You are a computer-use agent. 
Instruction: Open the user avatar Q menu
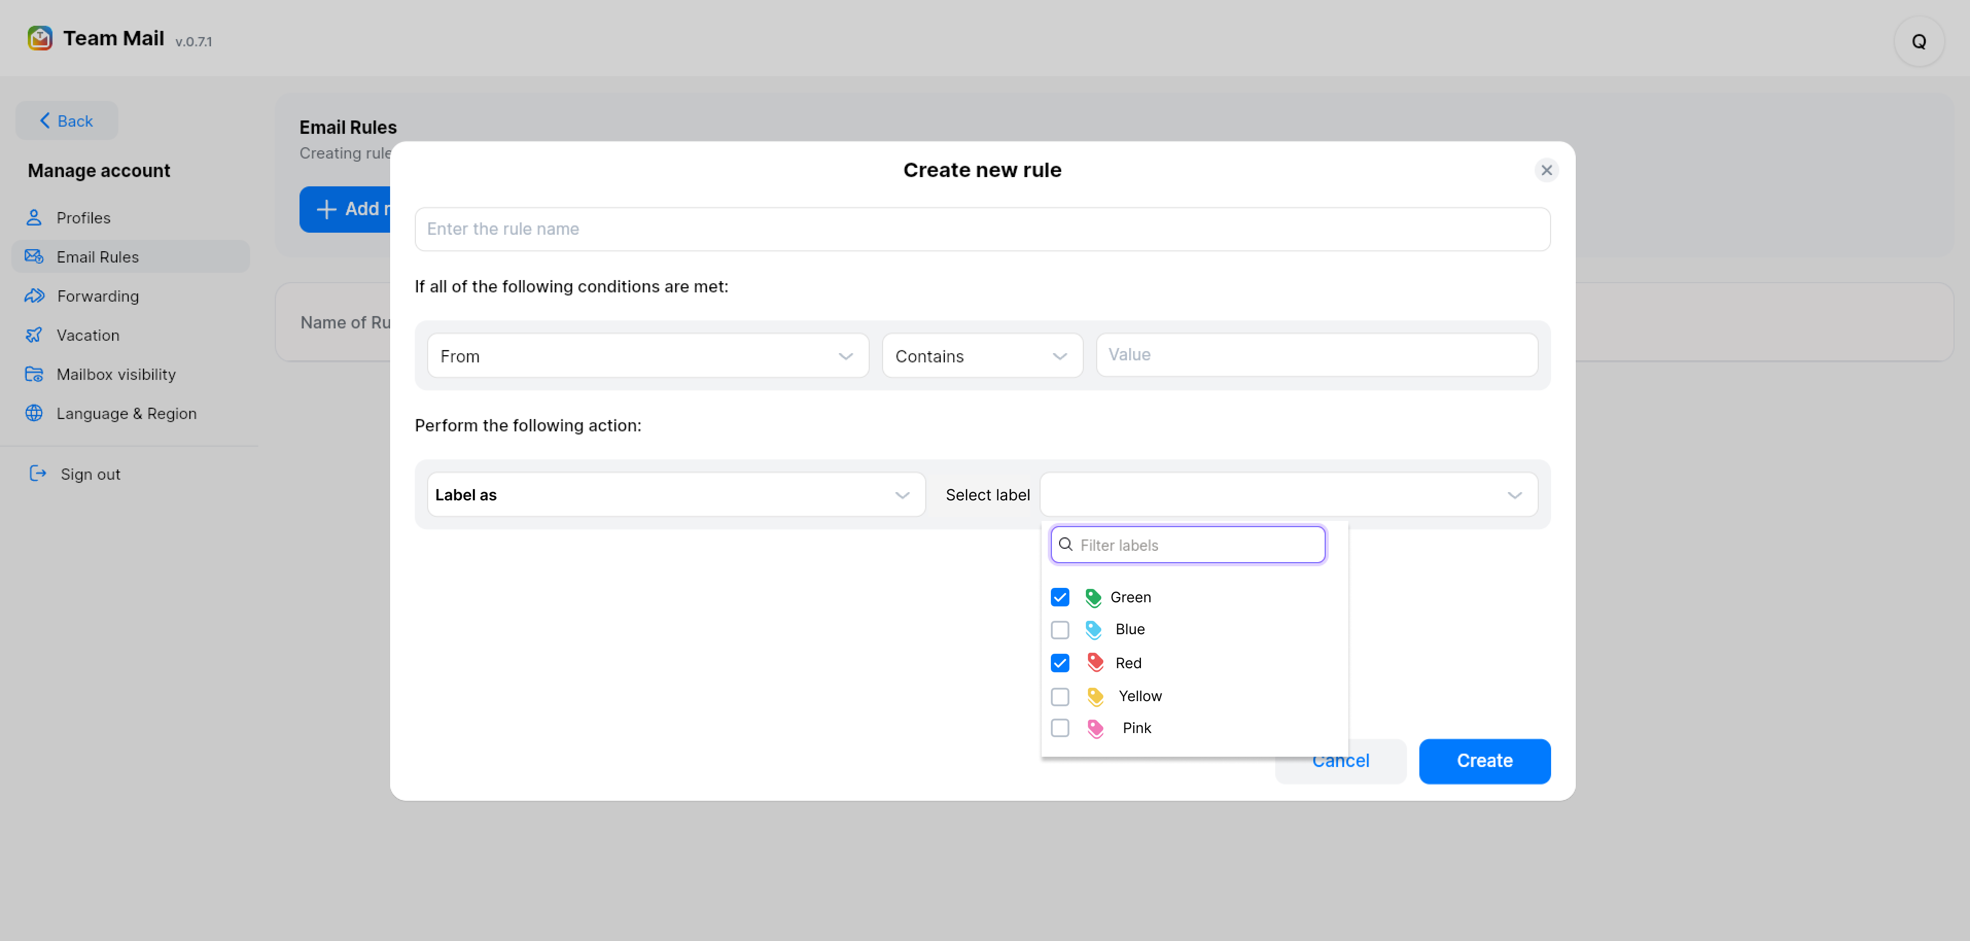[x=1919, y=41]
